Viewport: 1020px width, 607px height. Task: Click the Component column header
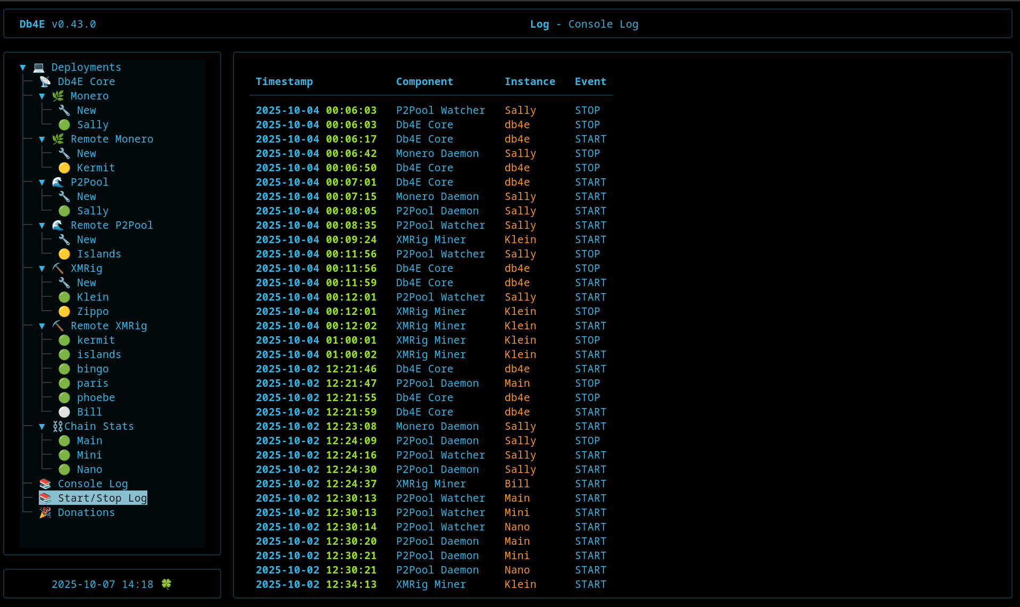[424, 81]
